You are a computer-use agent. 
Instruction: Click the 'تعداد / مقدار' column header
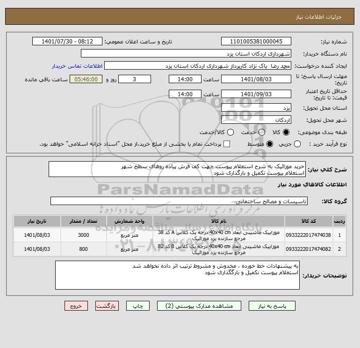(x=83, y=221)
